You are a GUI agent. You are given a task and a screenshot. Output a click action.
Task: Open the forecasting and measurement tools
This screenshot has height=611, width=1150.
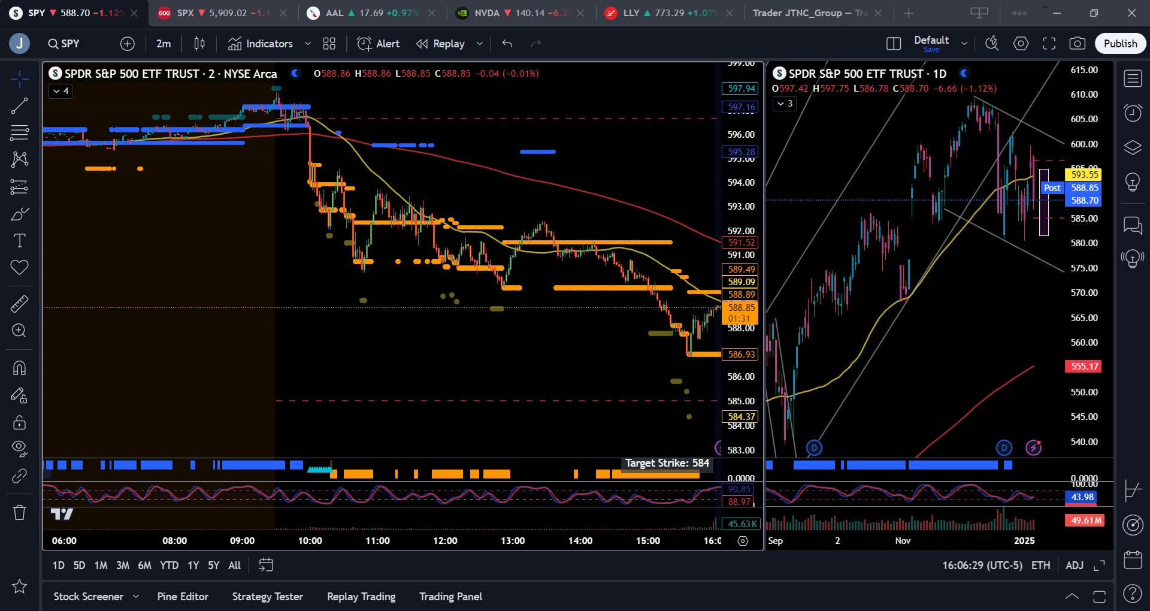coord(19,187)
